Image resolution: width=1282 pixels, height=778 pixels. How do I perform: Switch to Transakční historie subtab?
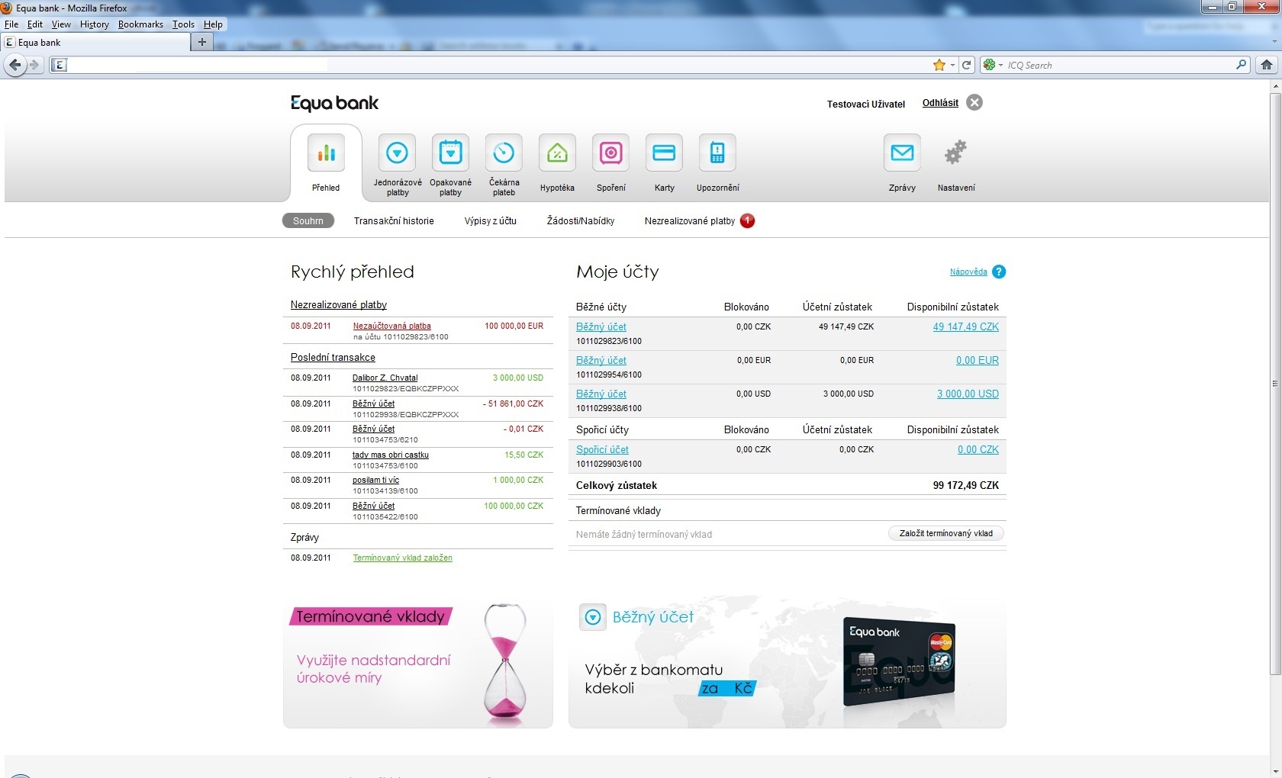click(x=394, y=221)
